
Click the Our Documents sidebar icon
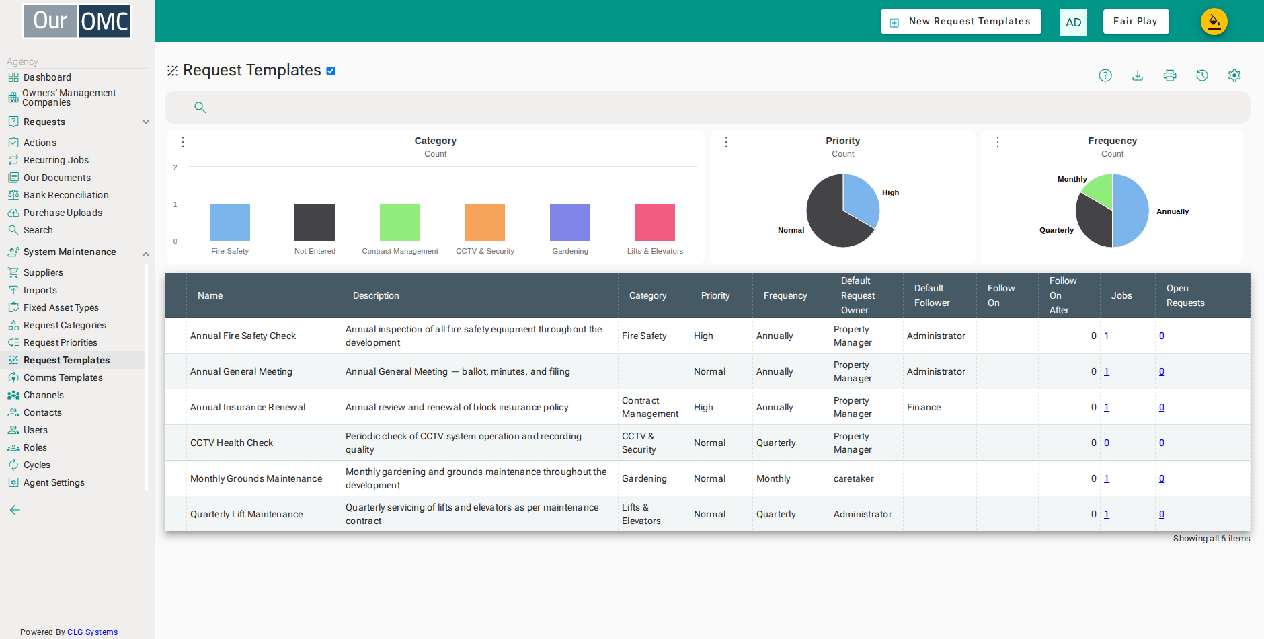point(13,178)
